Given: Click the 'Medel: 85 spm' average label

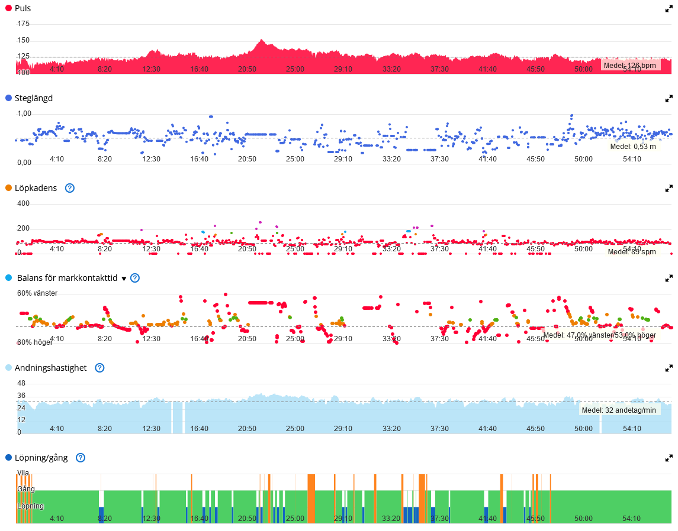Looking at the screenshot, I should click(x=632, y=252).
